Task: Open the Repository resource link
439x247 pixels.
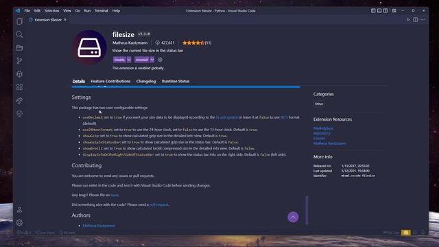Action: [322, 133]
